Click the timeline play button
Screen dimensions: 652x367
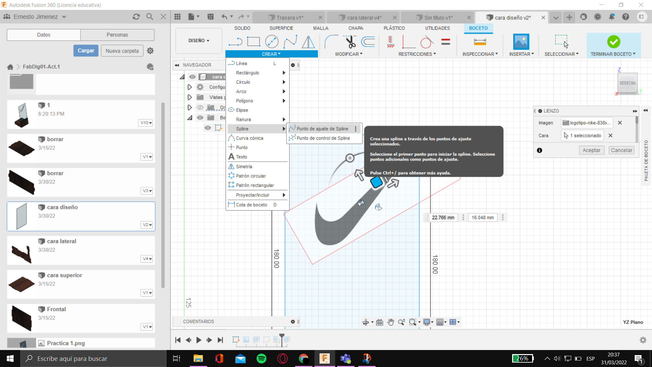pyautogui.click(x=199, y=340)
